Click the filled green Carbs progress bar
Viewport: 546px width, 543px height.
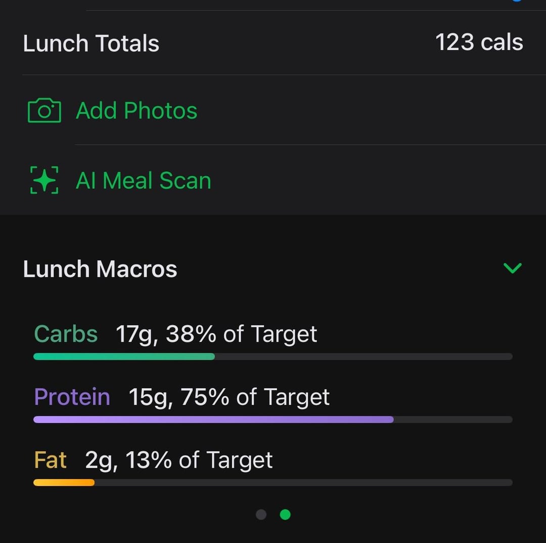pyautogui.click(x=124, y=356)
